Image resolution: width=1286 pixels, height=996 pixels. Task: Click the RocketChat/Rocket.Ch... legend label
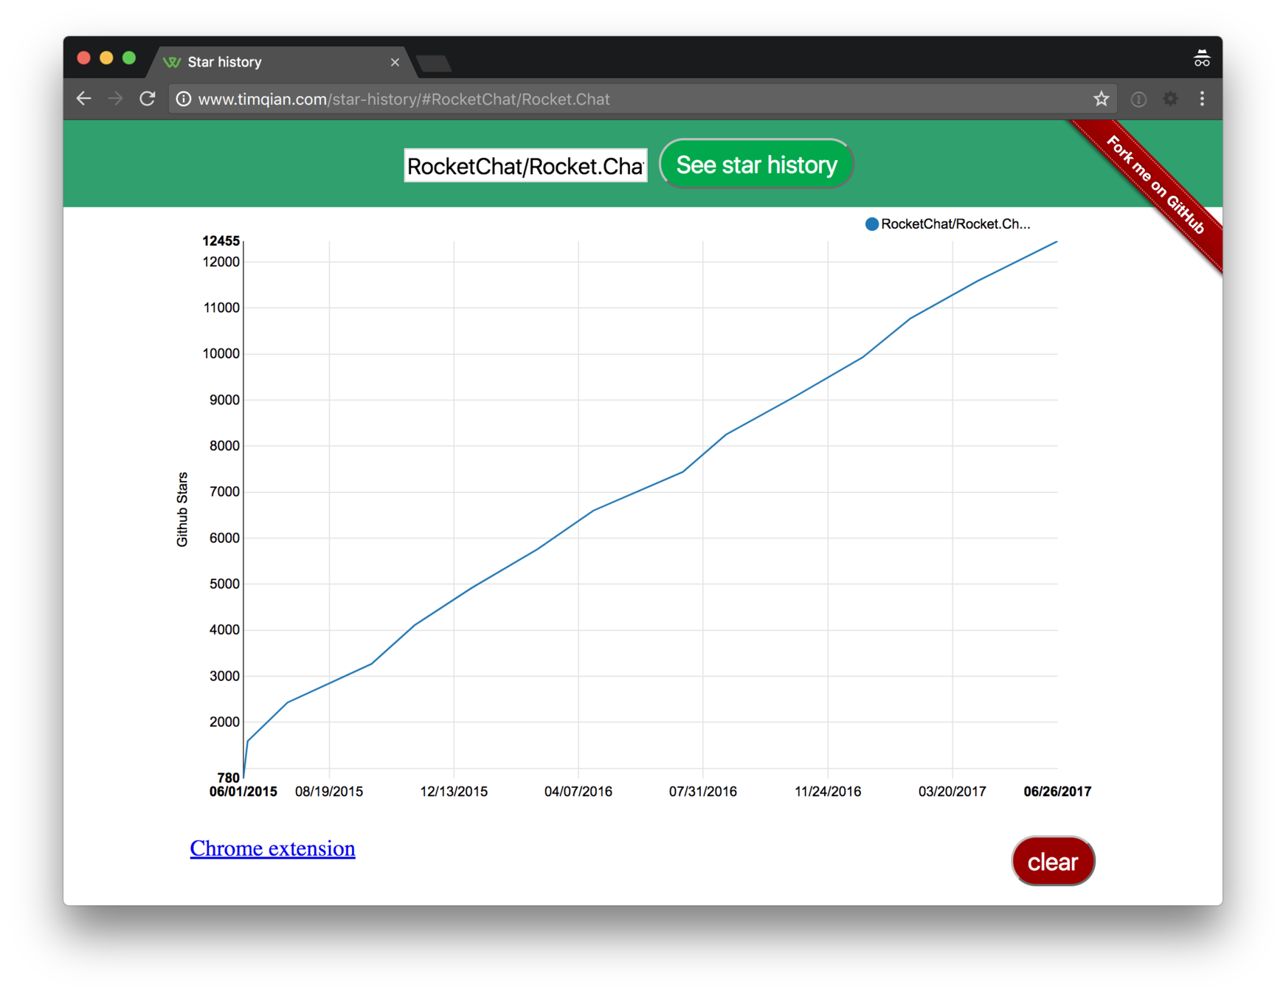955,224
